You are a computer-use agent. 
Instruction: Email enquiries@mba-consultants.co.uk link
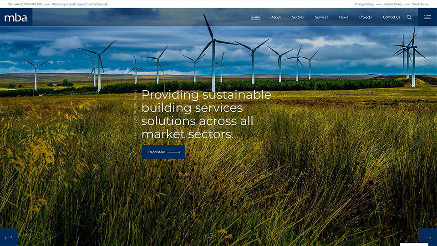coord(80,4)
